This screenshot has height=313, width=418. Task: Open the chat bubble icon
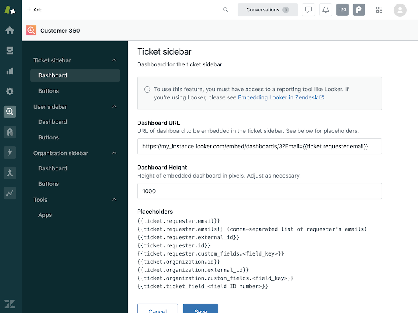pyautogui.click(x=309, y=10)
